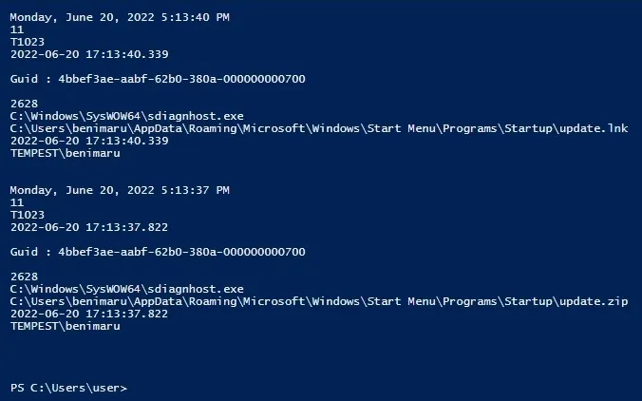642x401 pixels.
Task: Click T1023 in the update.lnk event
Action: [27, 42]
